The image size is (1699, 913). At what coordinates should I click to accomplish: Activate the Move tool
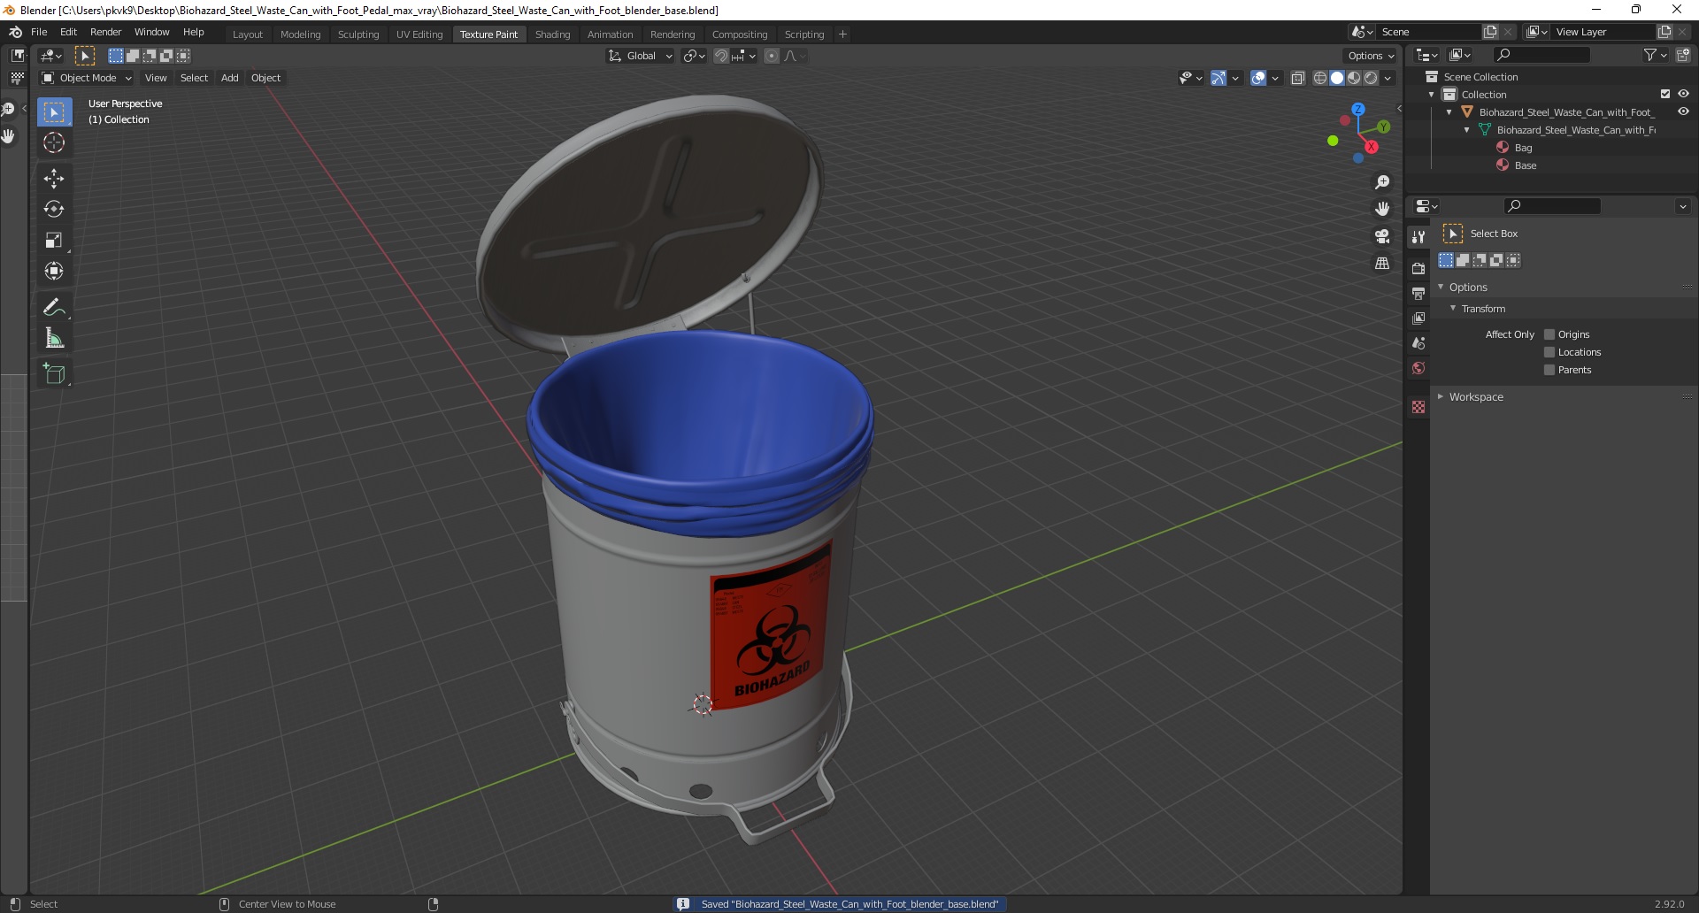(x=54, y=179)
